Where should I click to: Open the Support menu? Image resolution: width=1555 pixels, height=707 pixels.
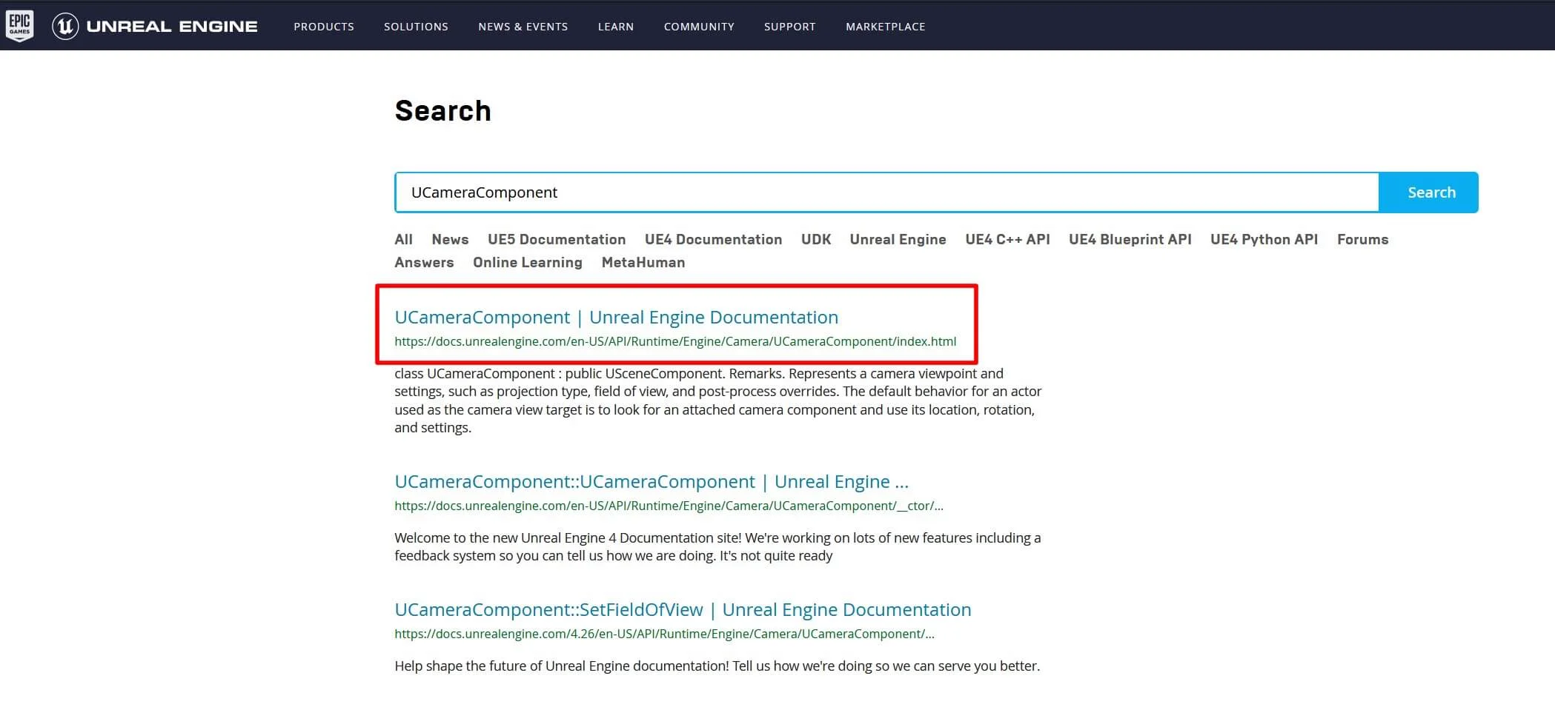tap(790, 27)
